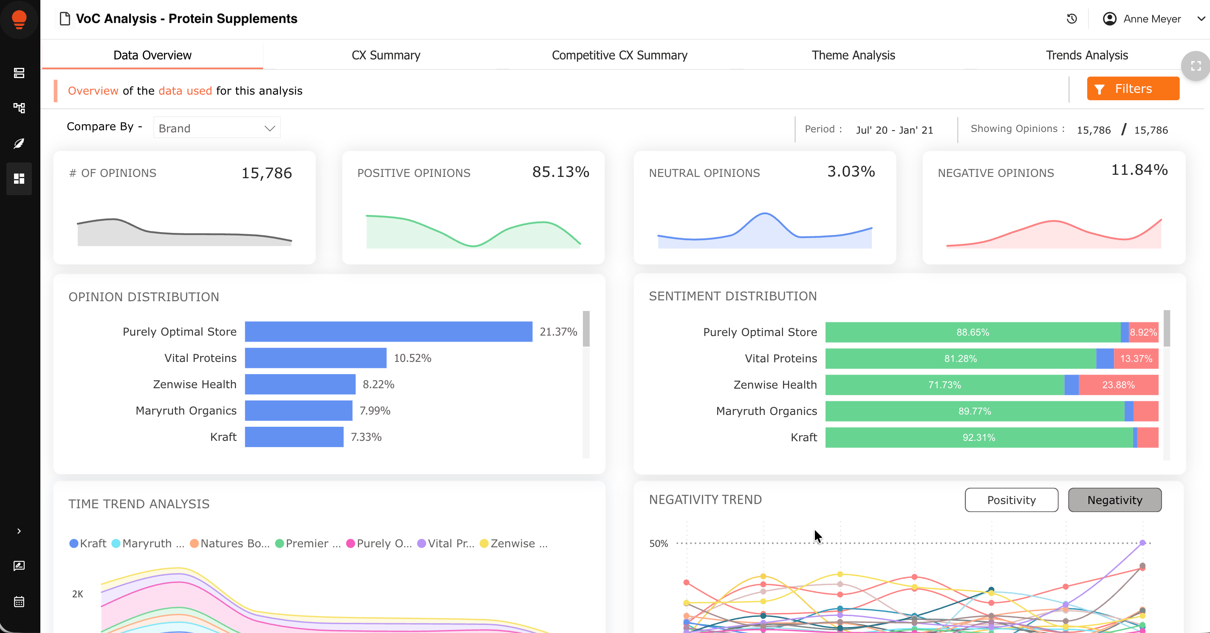Screen dimensions: 1210x633
Task: Click the Opinion Distribution scrollbar thumb
Action: (x=586, y=329)
